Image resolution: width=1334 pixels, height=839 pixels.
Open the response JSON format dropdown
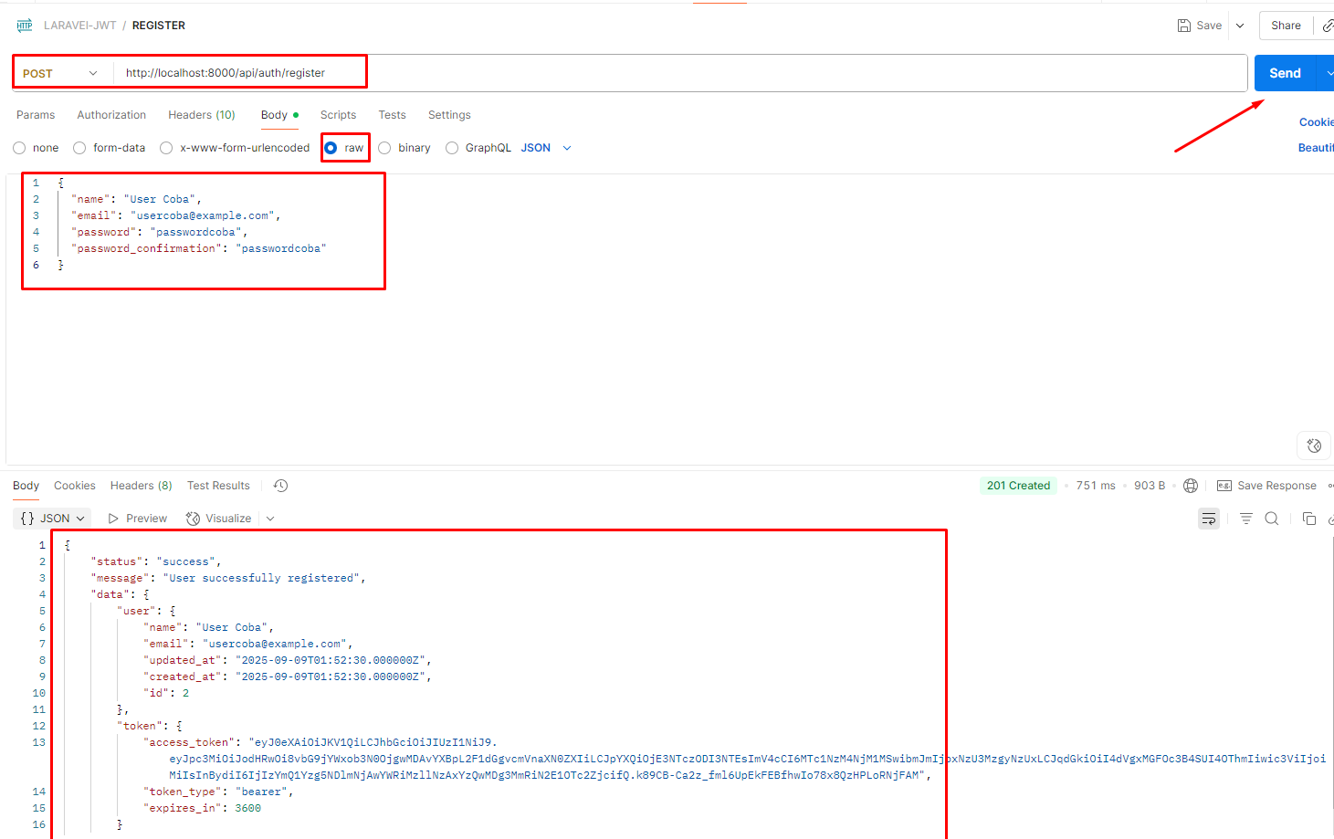pyautogui.click(x=53, y=519)
